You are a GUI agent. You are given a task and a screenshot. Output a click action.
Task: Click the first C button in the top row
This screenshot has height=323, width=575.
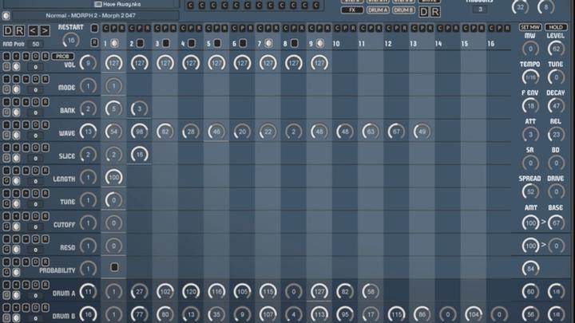pos(190,5)
